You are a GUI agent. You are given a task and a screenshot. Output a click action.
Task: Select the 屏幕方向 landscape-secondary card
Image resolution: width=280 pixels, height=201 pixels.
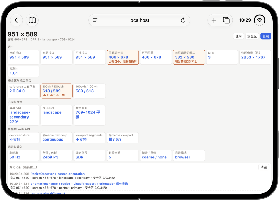coord(23,115)
